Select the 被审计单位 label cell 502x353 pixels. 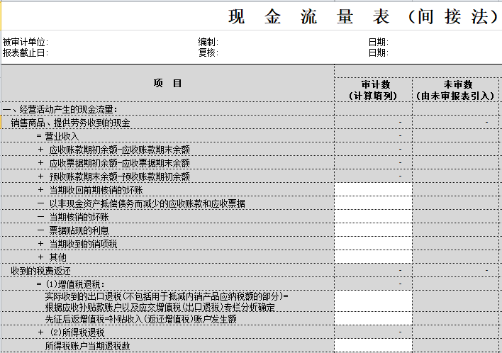click(26, 43)
